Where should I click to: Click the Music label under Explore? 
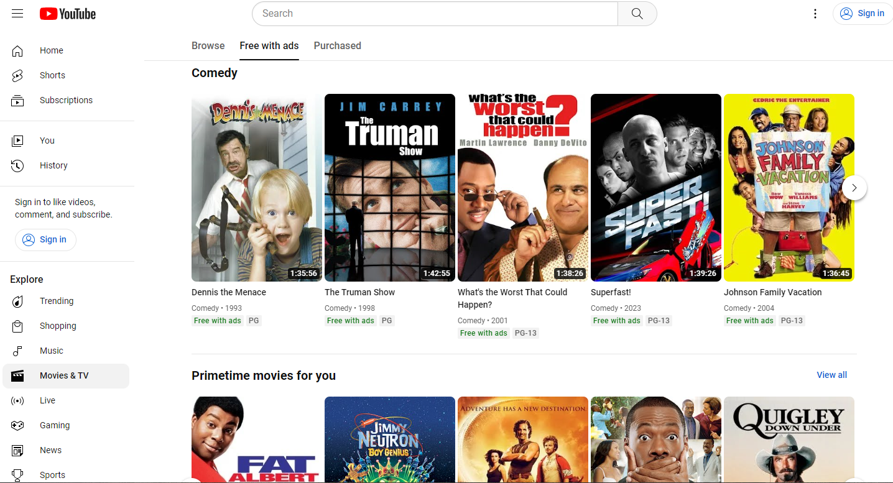pos(52,351)
